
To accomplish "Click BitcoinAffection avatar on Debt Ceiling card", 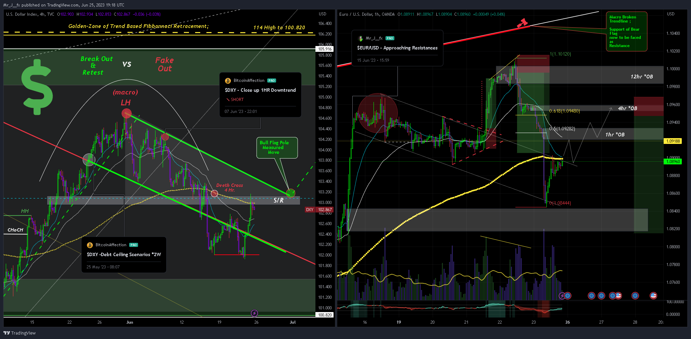I will pyautogui.click(x=90, y=245).
